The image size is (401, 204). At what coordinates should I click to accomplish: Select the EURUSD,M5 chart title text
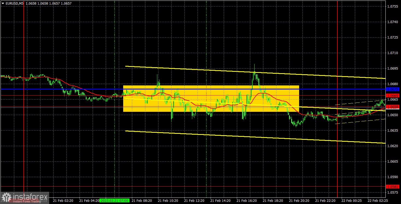tap(14, 3)
